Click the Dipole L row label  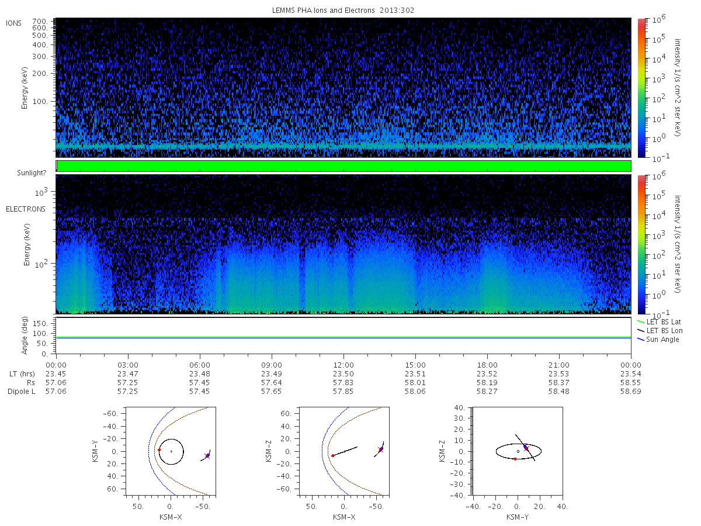pyautogui.click(x=22, y=392)
